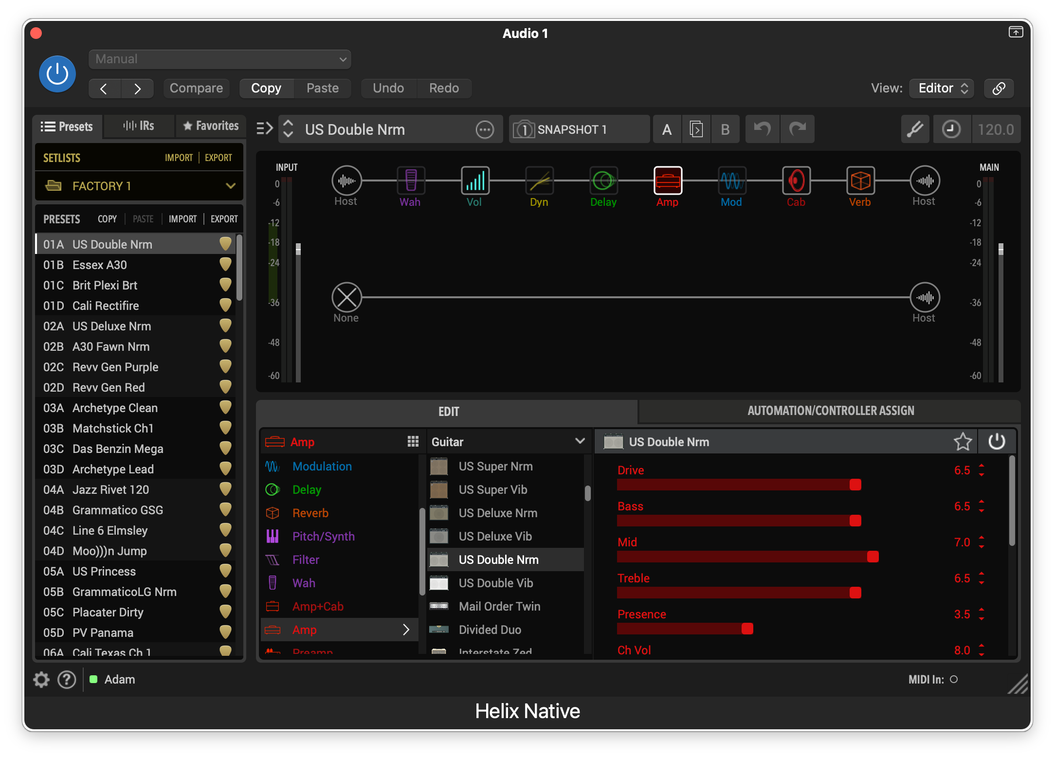Select the Cab block in signal chain
The height and width of the screenshot is (758, 1055).
coord(796,180)
